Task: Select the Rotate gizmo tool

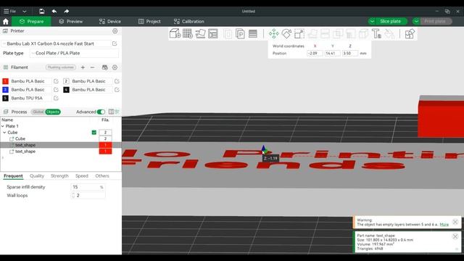Action: click(286, 34)
